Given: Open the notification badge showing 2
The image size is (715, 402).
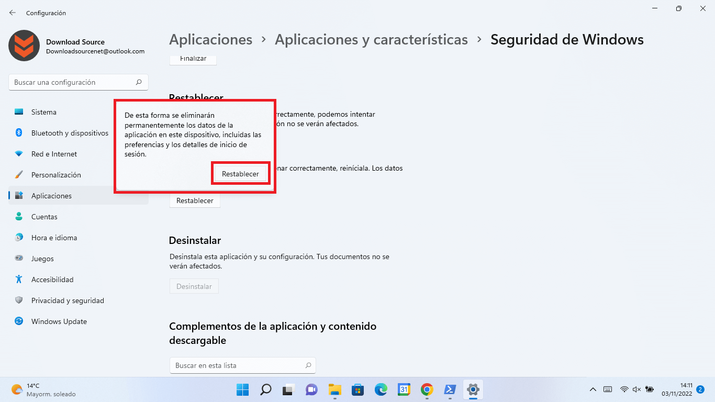Looking at the screenshot, I should pyautogui.click(x=700, y=389).
